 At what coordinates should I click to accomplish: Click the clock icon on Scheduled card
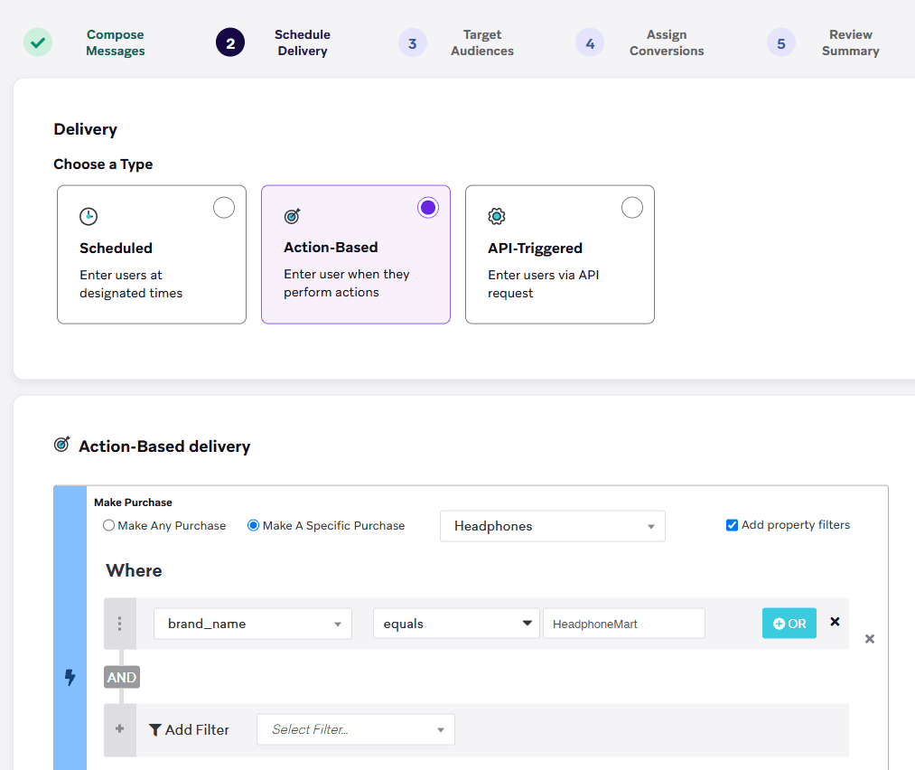[x=89, y=217]
